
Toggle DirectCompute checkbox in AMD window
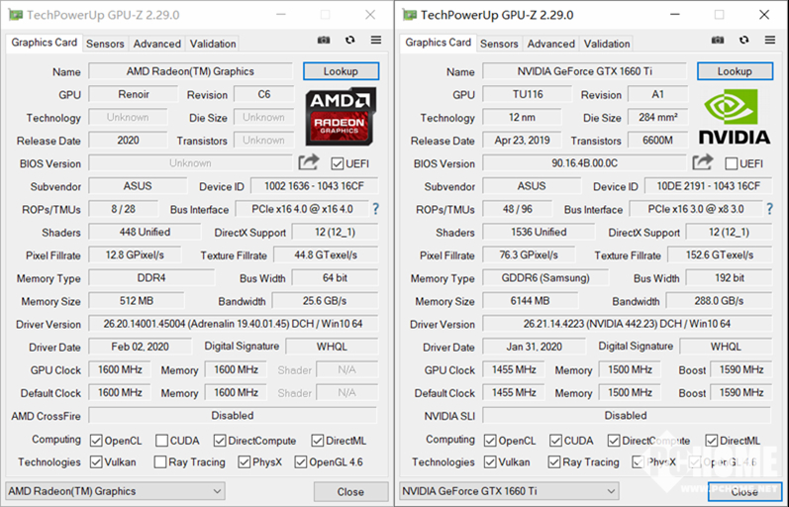click(220, 441)
